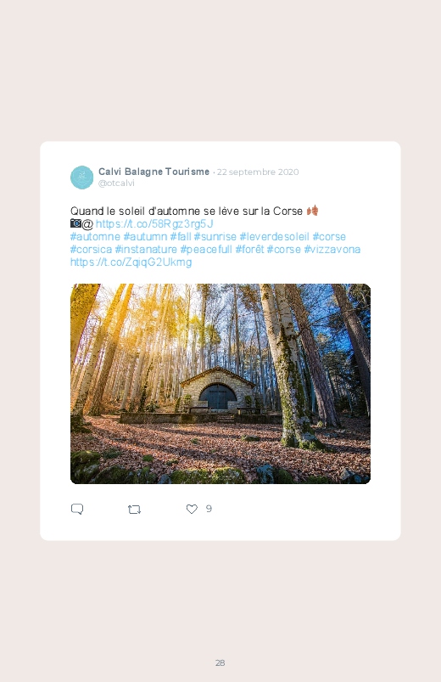Open the @otcalvi handle
Image resolution: width=441 pixels, height=682 pixels.
pos(116,183)
